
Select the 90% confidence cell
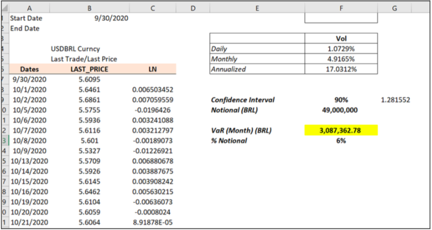click(341, 100)
